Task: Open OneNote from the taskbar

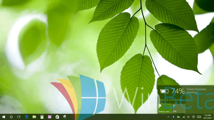Action: (49, 117)
